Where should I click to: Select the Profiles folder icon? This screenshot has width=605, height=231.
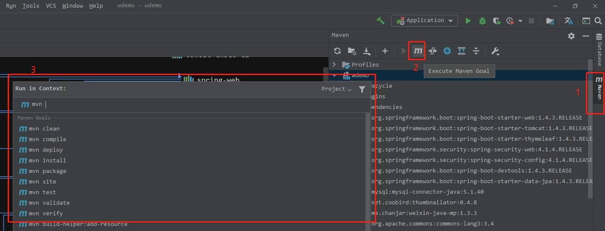click(x=346, y=65)
